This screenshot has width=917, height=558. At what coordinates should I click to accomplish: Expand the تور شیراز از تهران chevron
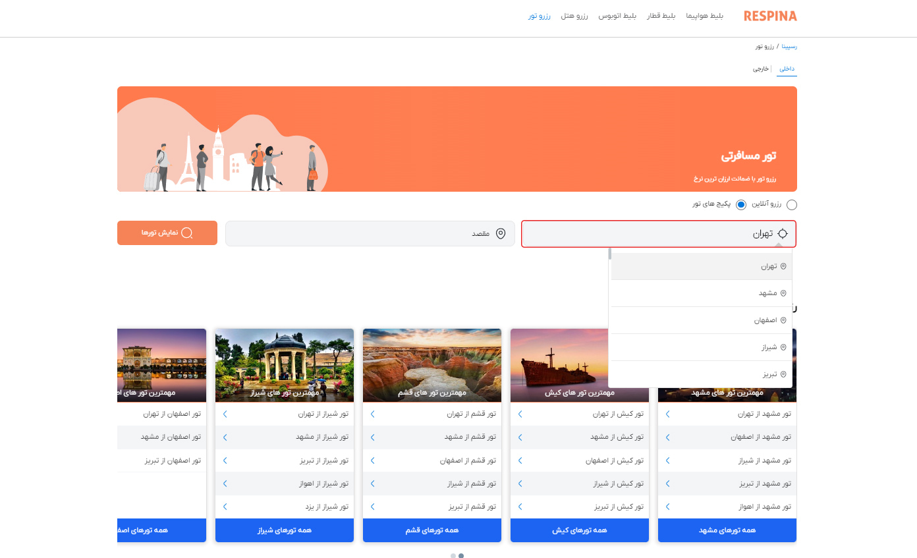tap(224, 414)
